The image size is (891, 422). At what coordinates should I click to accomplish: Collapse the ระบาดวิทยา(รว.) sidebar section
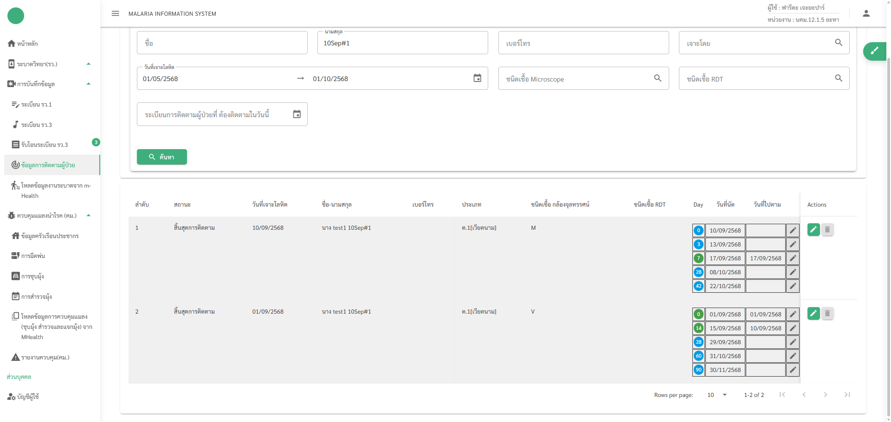pos(88,64)
